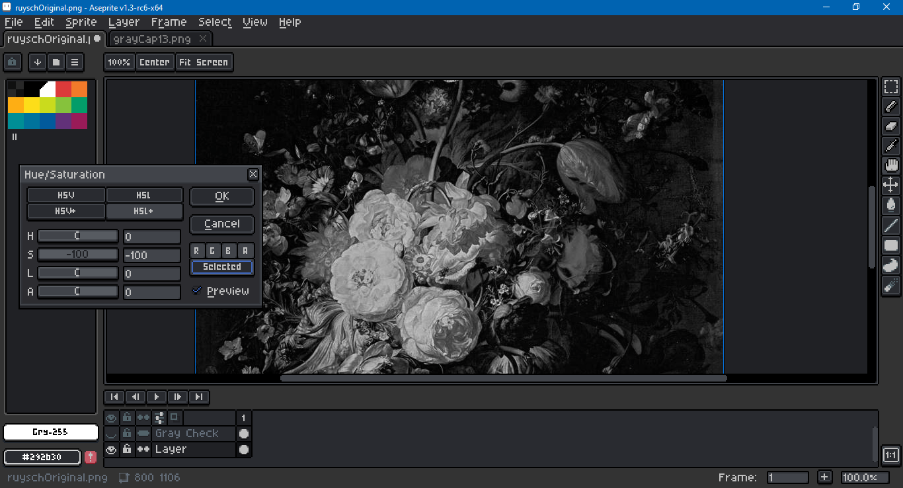This screenshot has width=903, height=488.
Task: Select the Rectangular Marquee tool
Action: [x=891, y=87]
